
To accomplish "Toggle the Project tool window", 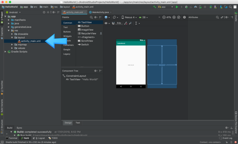I will (x=2, y=18).
